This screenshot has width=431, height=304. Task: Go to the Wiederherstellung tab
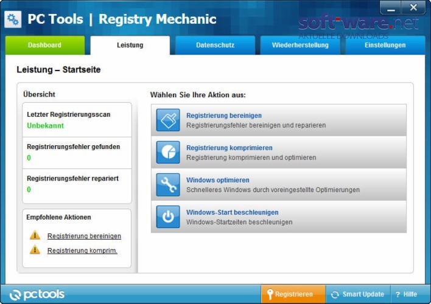pyautogui.click(x=300, y=45)
